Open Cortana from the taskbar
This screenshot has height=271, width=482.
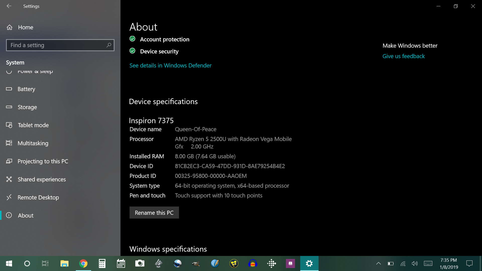[27, 263]
